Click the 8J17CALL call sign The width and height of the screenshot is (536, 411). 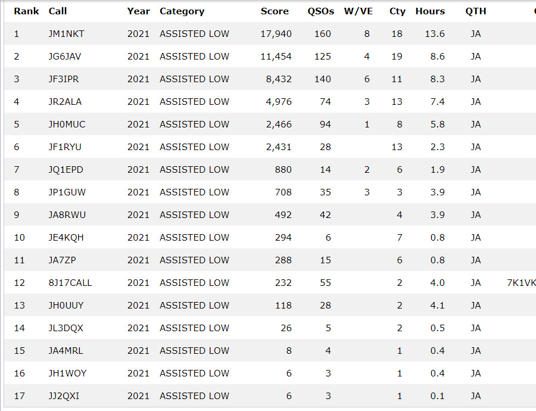coord(70,283)
